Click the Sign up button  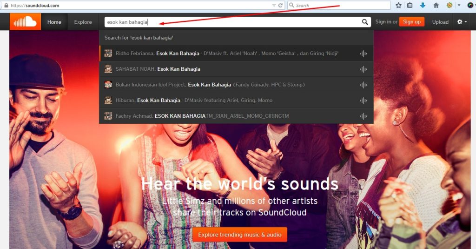tap(412, 21)
